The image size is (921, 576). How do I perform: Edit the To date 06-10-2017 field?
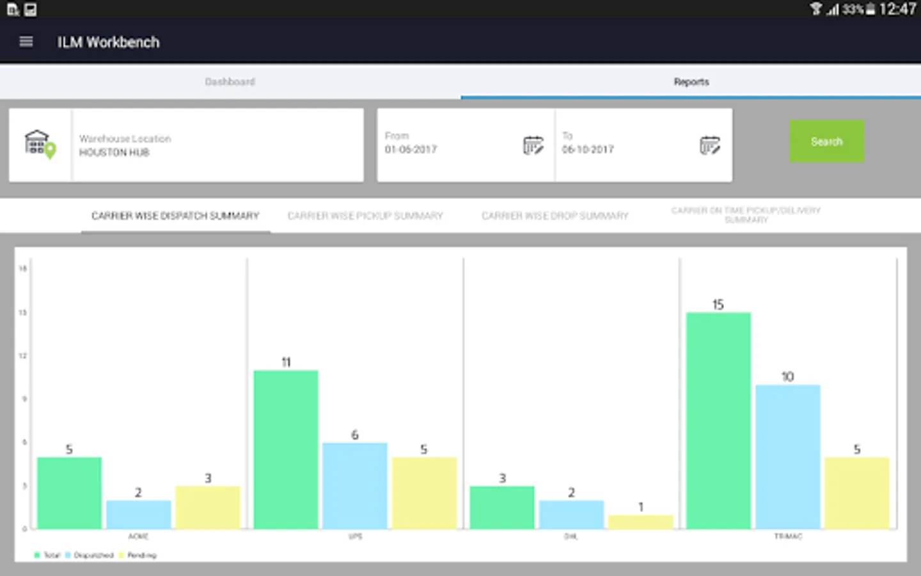click(x=643, y=145)
